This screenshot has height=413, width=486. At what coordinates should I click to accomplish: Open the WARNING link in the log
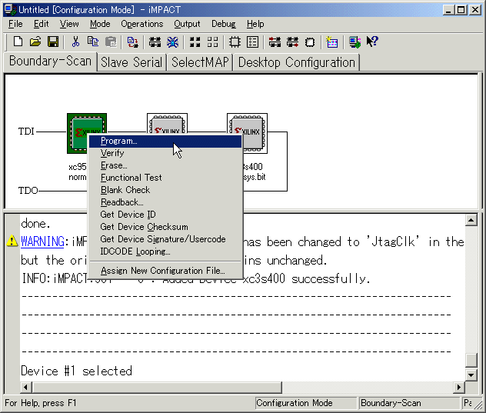point(43,241)
